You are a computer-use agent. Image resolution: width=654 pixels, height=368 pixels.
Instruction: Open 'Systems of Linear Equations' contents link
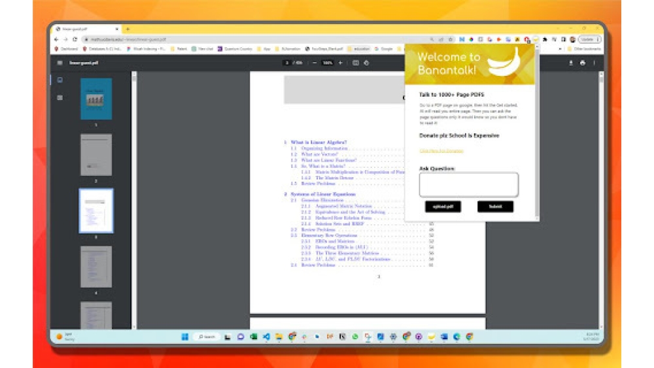[323, 194]
